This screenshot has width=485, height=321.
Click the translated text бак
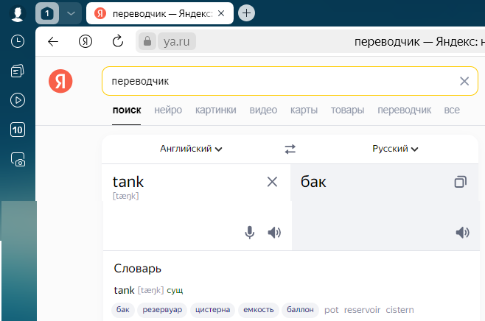pos(313,182)
